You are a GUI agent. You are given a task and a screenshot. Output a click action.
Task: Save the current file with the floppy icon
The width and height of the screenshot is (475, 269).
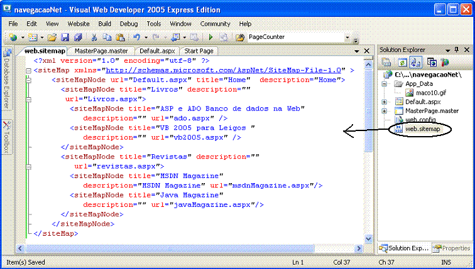click(65, 37)
